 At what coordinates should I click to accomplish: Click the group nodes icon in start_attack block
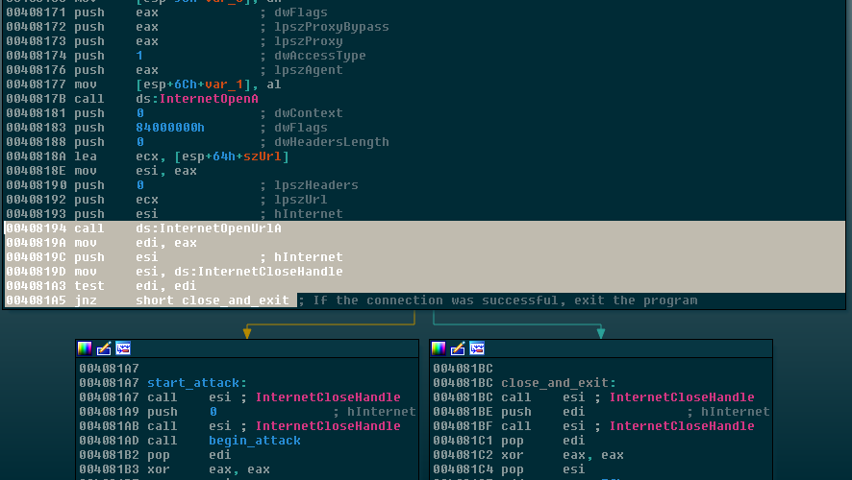point(123,348)
